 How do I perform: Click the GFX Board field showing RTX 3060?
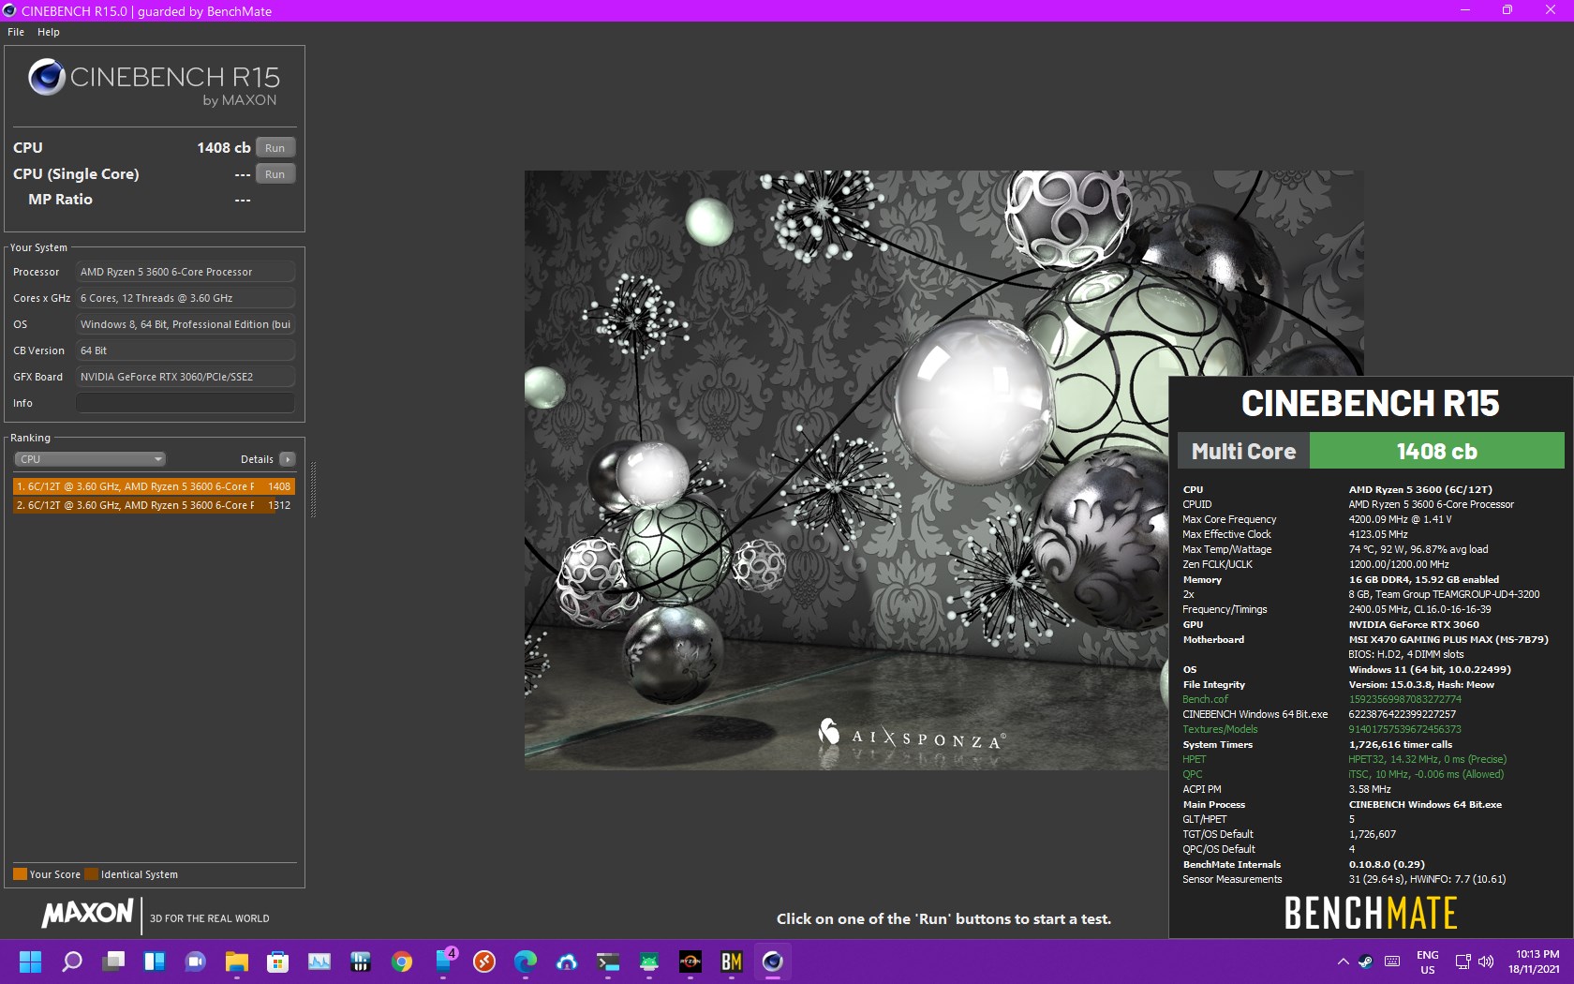(186, 377)
